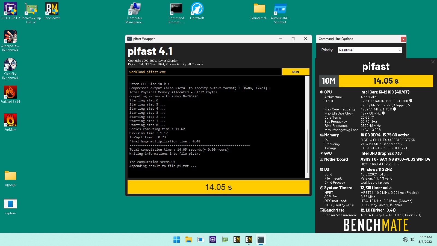Open TechPowerUp GPU-Z desktop shortcut
Image resolution: width=437 pixels, height=246 pixels.
pyautogui.click(x=31, y=12)
